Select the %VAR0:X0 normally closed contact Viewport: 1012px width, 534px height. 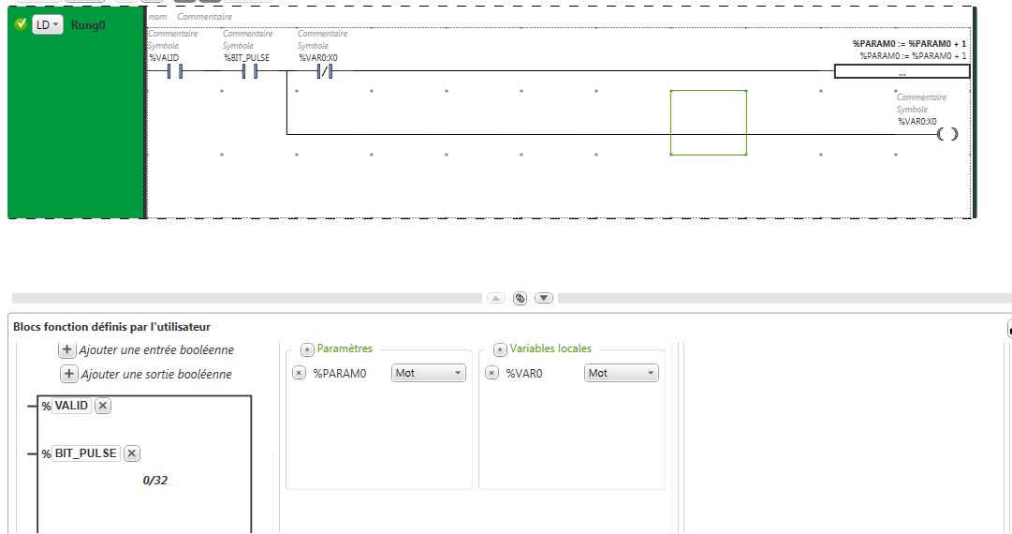pos(324,71)
